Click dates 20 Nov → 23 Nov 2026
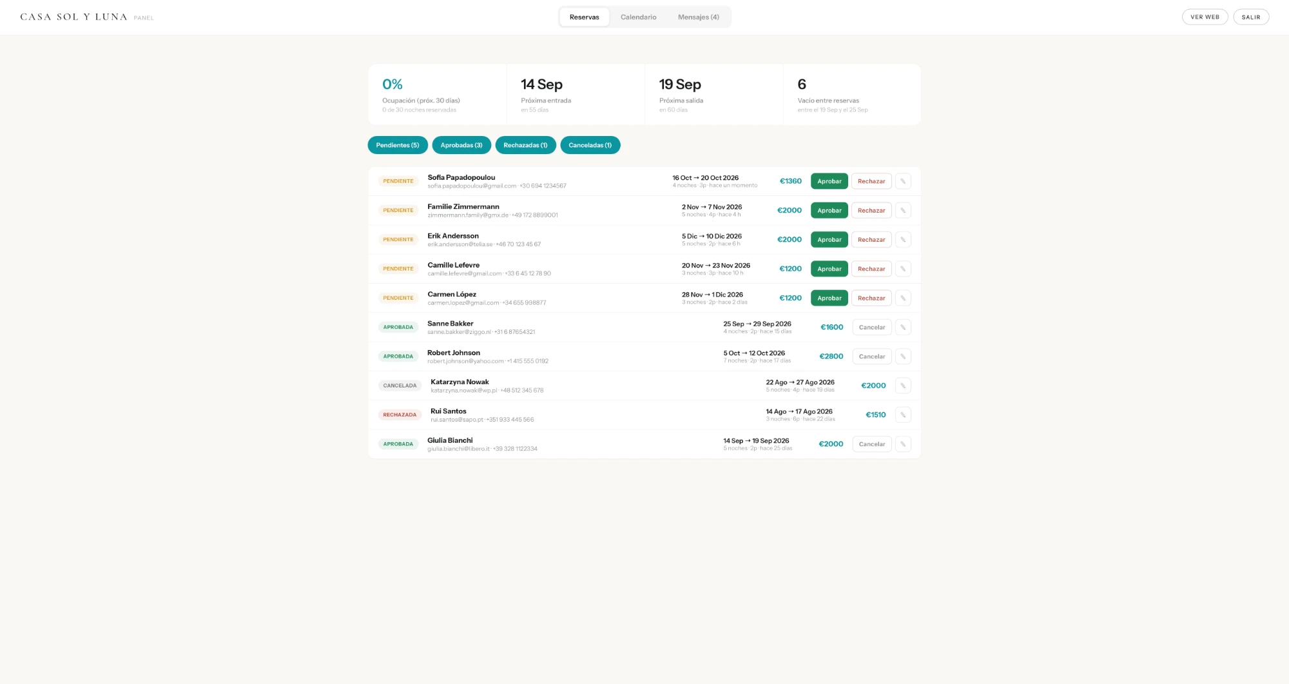Screen dimensions: 1289x684 coord(716,266)
